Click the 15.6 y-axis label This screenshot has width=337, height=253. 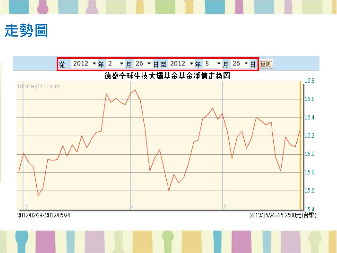[309, 191]
